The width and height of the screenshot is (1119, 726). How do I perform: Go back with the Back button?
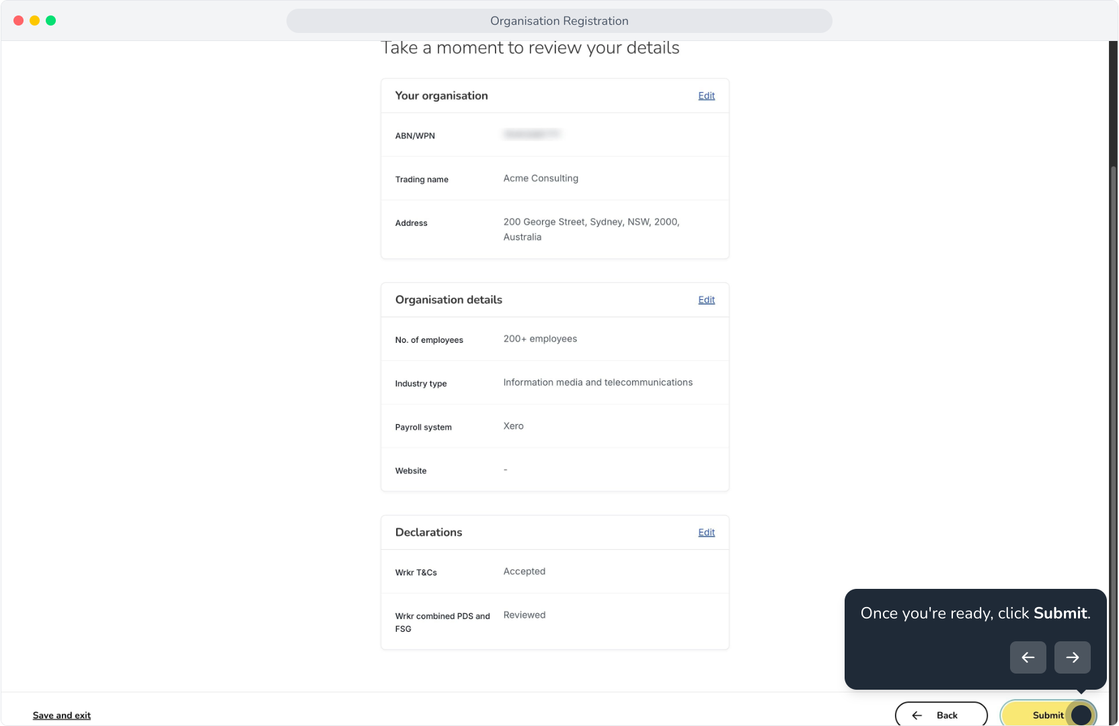[x=941, y=715]
